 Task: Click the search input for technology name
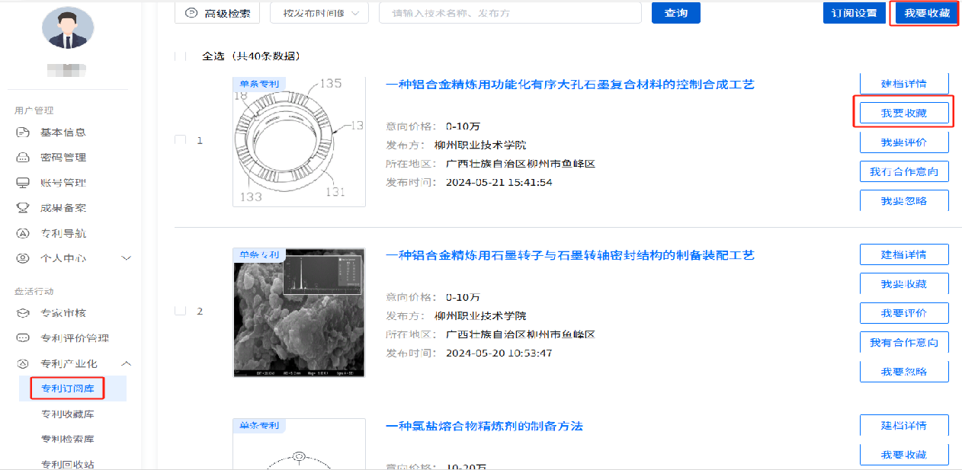tap(510, 13)
